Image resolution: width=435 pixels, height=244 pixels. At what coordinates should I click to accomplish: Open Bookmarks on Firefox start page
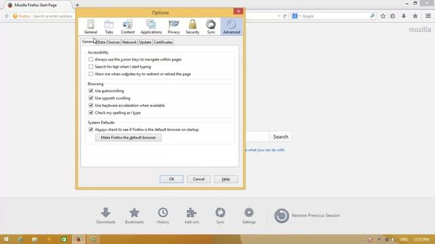click(135, 216)
